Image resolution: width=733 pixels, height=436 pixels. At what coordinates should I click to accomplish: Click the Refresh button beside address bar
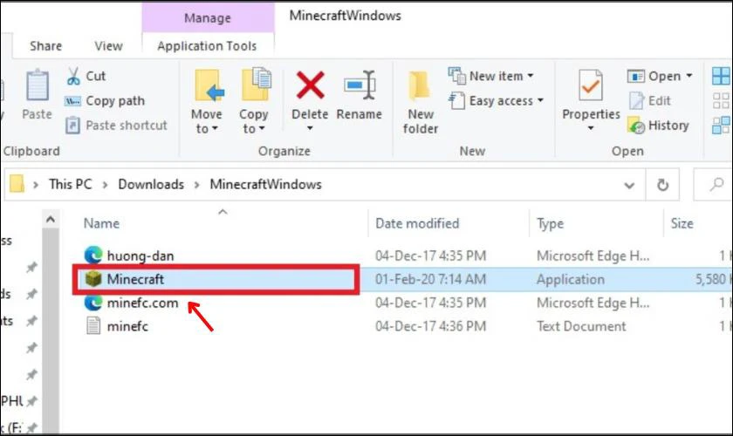pyautogui.click(x=662, y=185)
